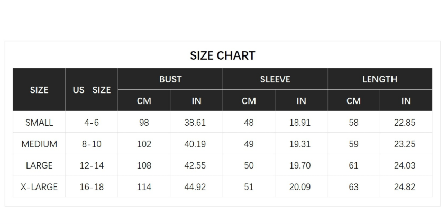Click the 24.03 length inches value

click(405, 165)
